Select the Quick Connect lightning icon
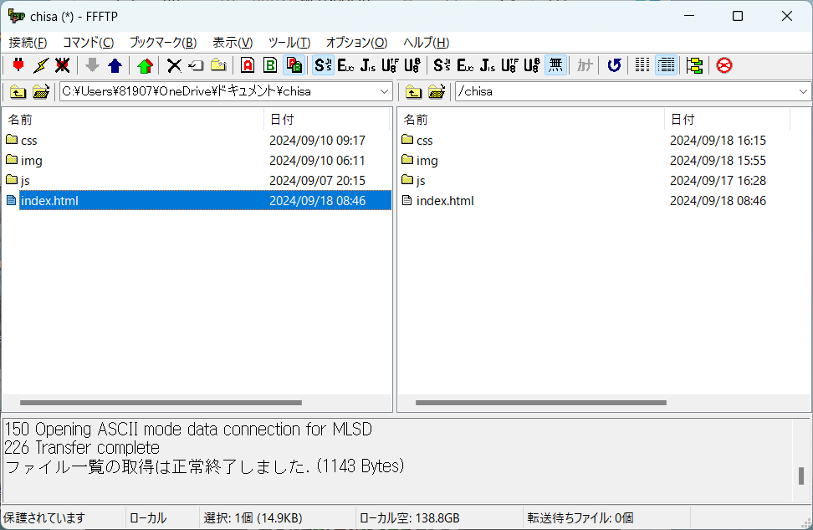 pyautogui.click(x=39, y=65)
